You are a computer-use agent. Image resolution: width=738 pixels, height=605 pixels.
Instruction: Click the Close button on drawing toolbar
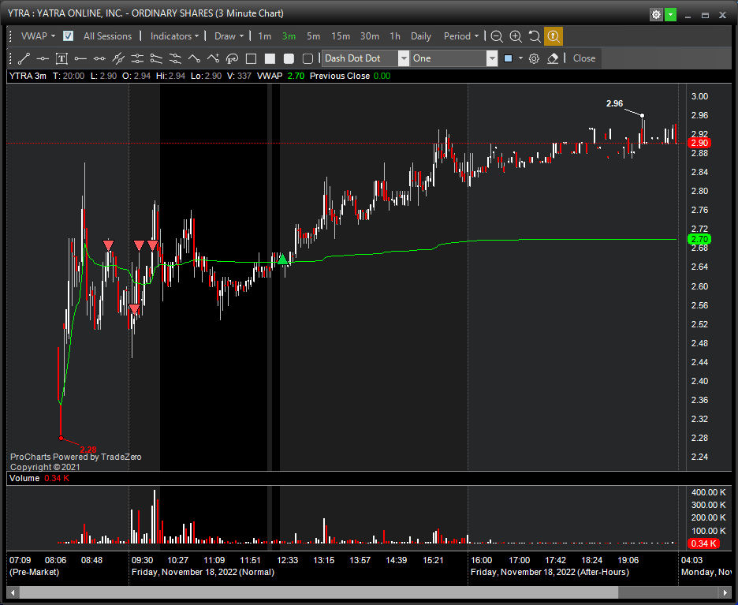pyautogui.click(x=584, y=58)
